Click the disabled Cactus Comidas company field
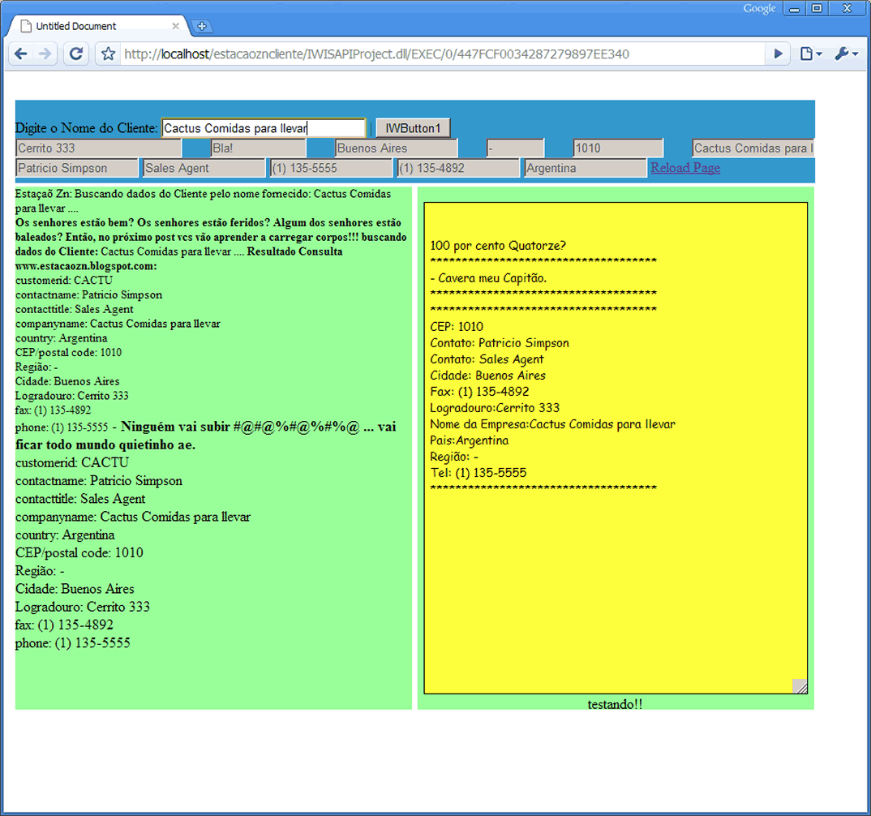The image size is (871, 816). (x=753, y=148)
